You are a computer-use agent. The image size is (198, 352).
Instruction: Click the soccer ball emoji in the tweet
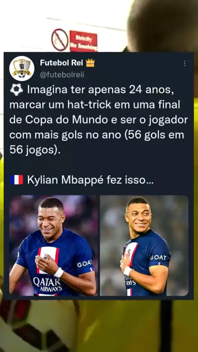pyautogui.click(x=16, y=89)
